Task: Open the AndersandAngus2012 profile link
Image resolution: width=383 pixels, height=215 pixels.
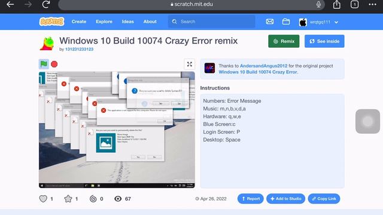Action: click(x=263, y=66)
